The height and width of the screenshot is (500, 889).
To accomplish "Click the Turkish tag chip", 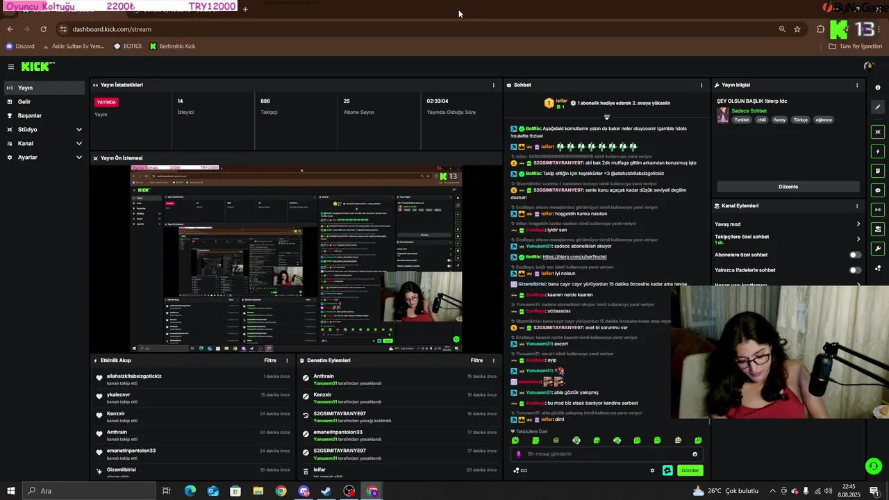I will tap(742, 120).
